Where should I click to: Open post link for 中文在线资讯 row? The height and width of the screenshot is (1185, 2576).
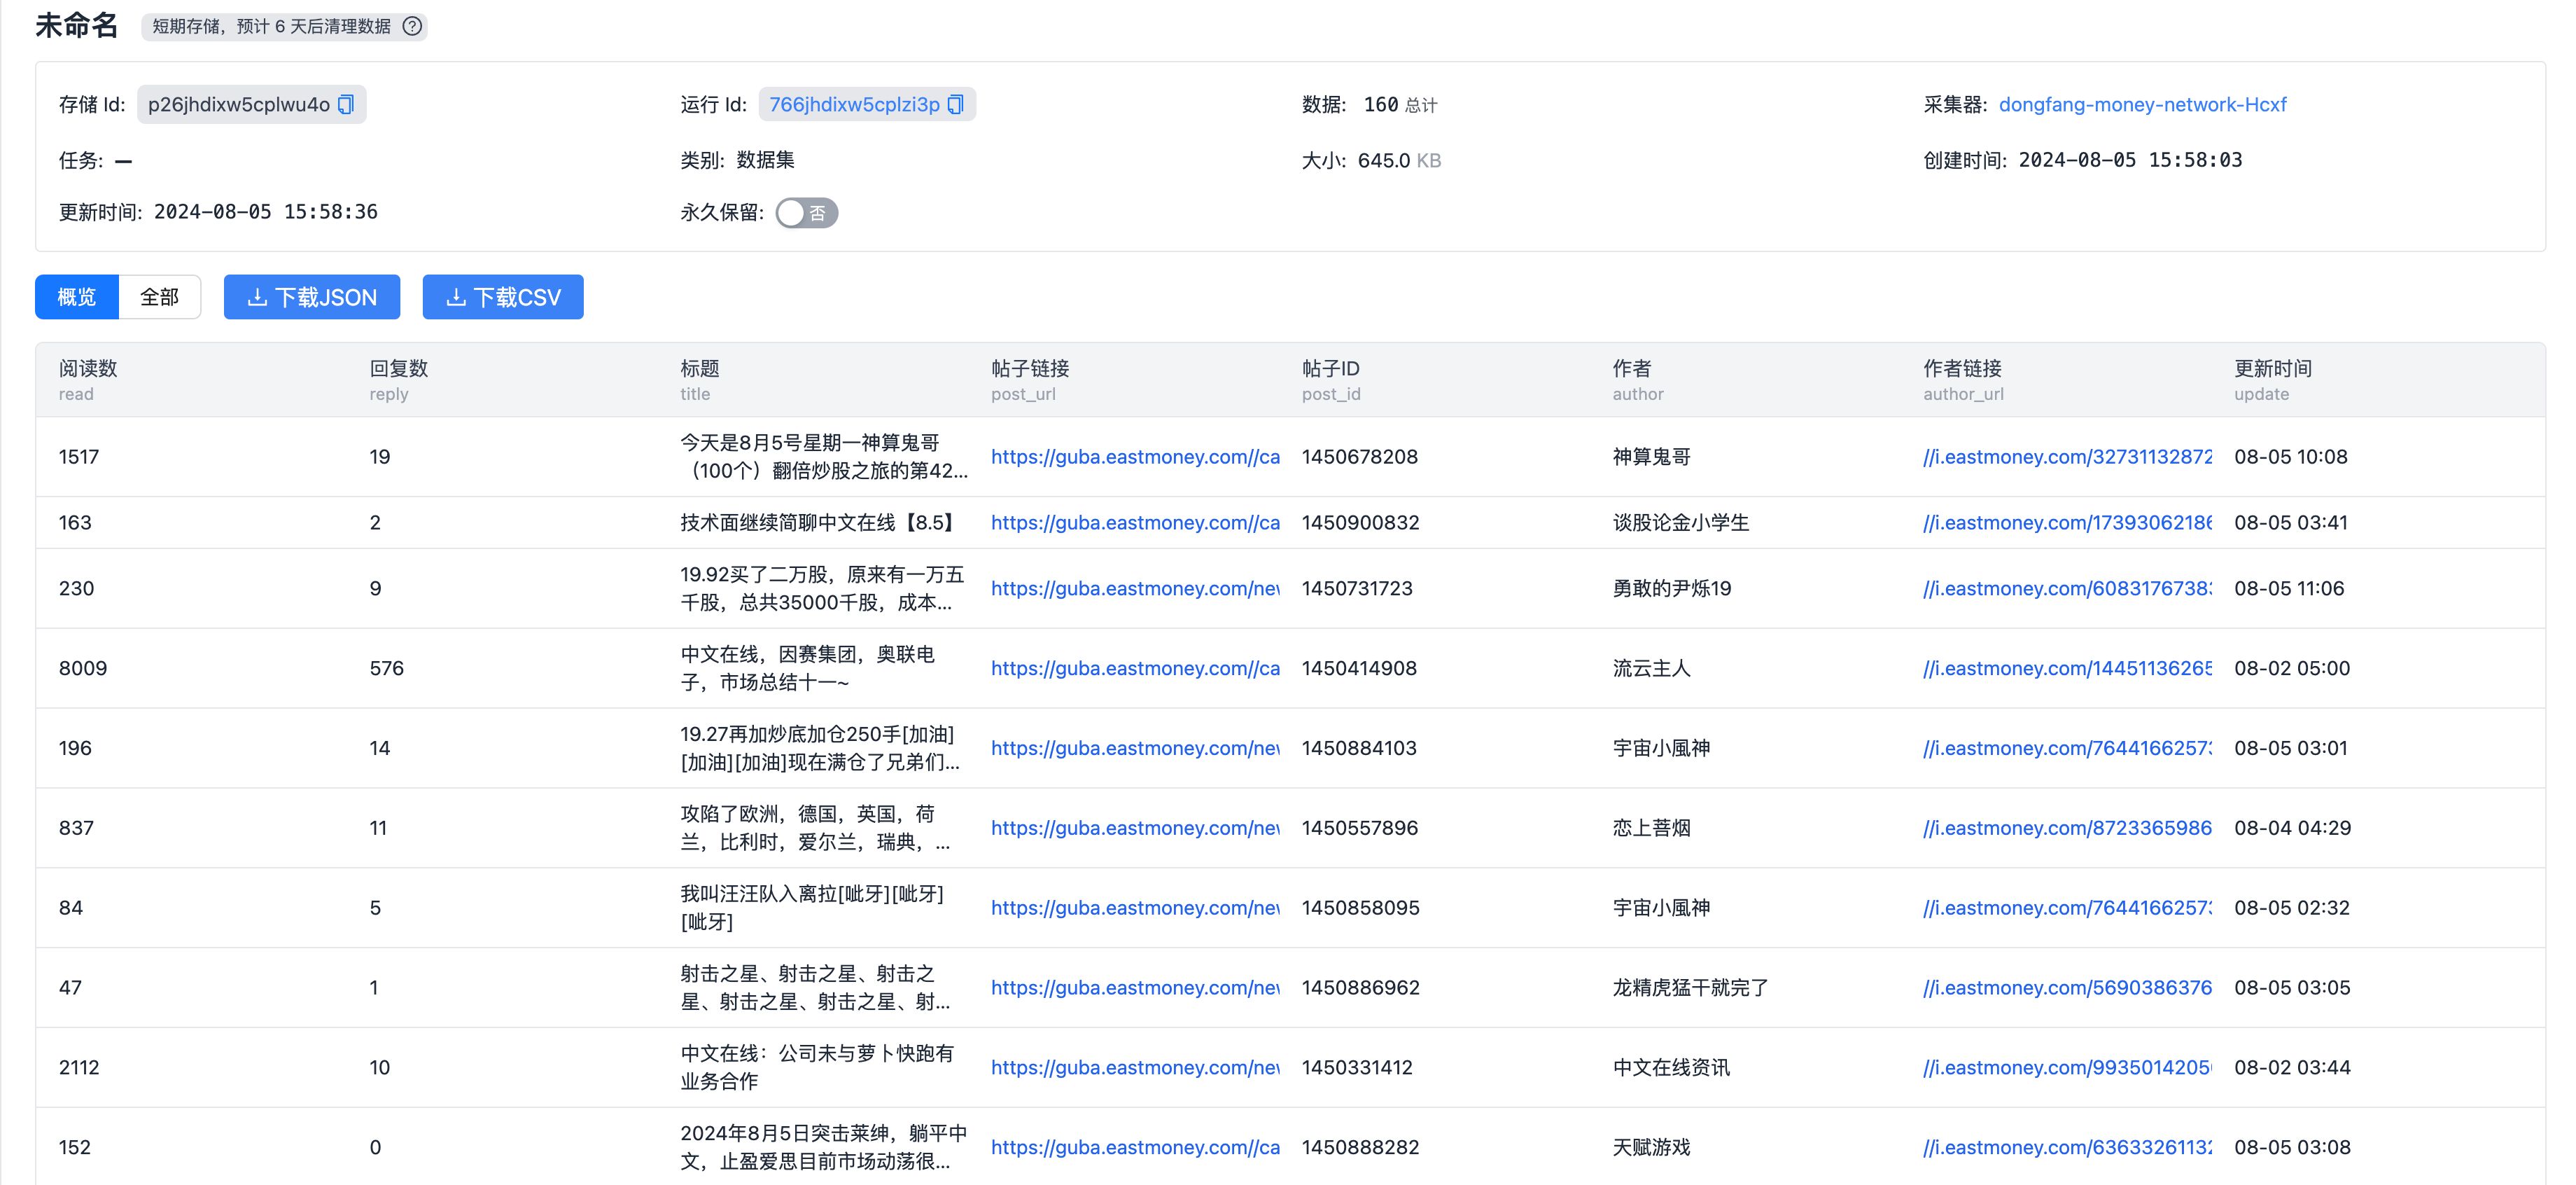pyautogui.click(x=1135, y=1068)
